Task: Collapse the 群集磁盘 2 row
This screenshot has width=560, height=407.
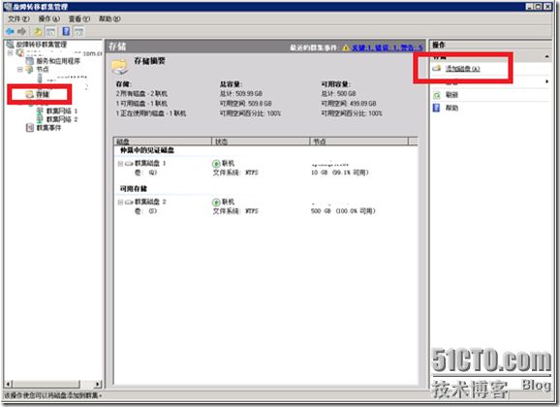Action: click(x=120, y=203)
